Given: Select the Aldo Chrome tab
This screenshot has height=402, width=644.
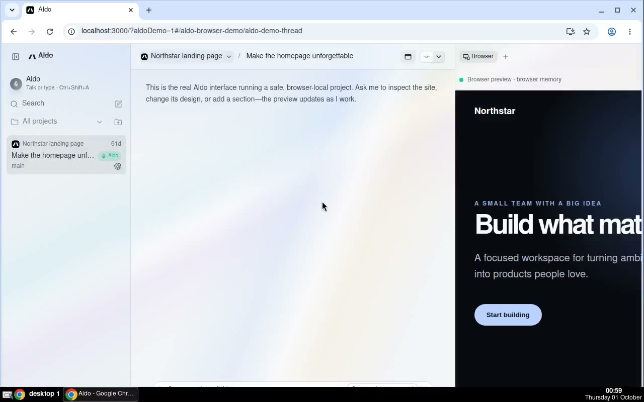Looking at the screenshot, I should 80,10.
